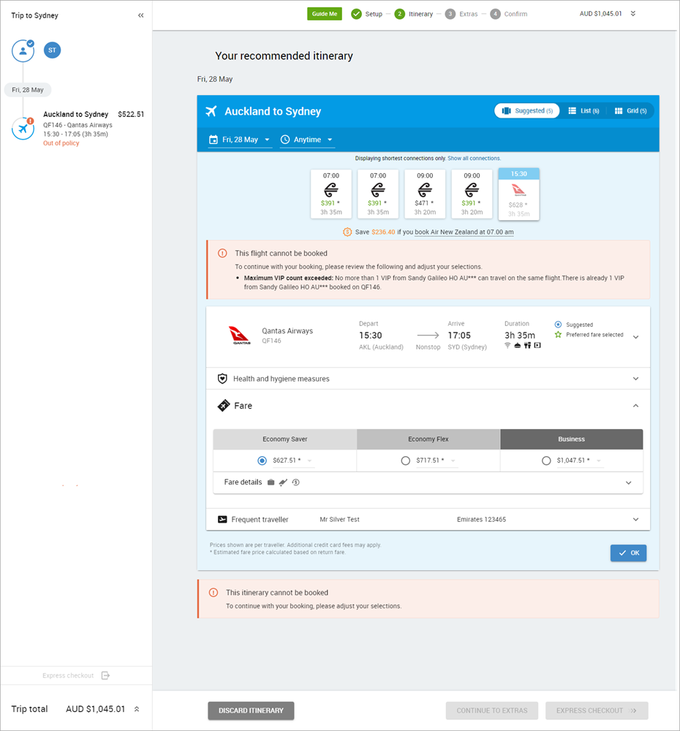Click the Express checkout exit icon in sidebar
680x731 pixels.
click(x=106, y=675)
